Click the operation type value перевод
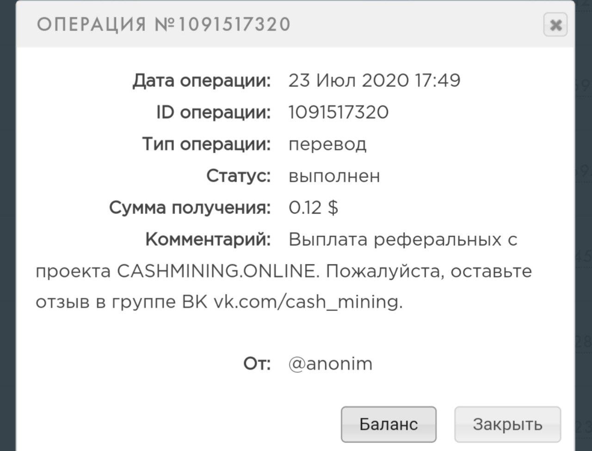The height and width of the screenshot is (451, 592). (x=327, y=145)
